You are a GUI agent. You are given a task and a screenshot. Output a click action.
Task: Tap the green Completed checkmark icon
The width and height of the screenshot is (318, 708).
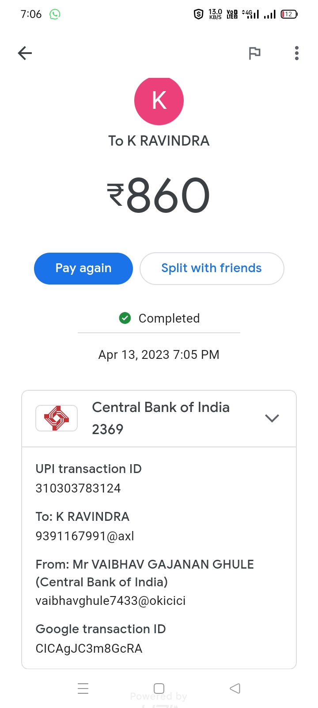click(x=125, y=318)
